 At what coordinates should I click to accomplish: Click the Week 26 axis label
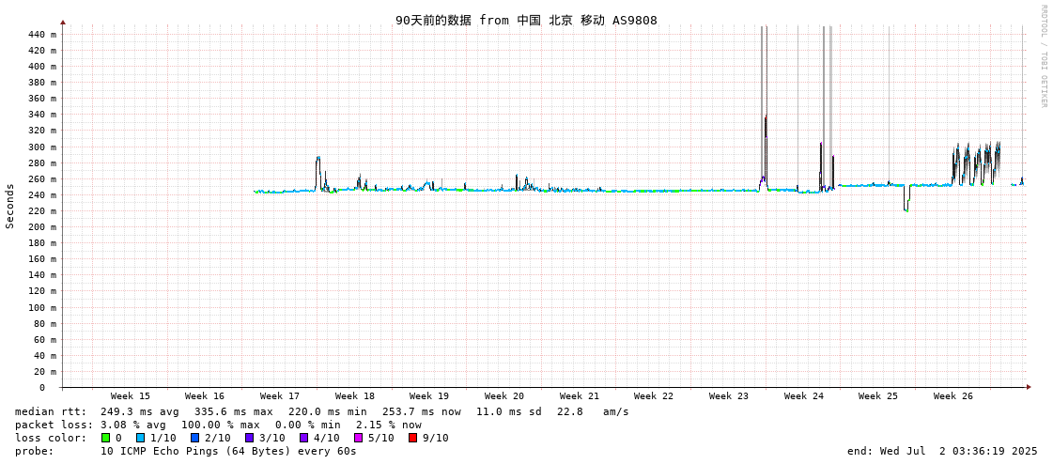(952, 396)
